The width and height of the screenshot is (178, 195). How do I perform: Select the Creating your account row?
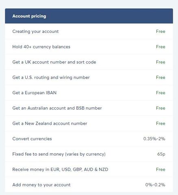(89, 31)
